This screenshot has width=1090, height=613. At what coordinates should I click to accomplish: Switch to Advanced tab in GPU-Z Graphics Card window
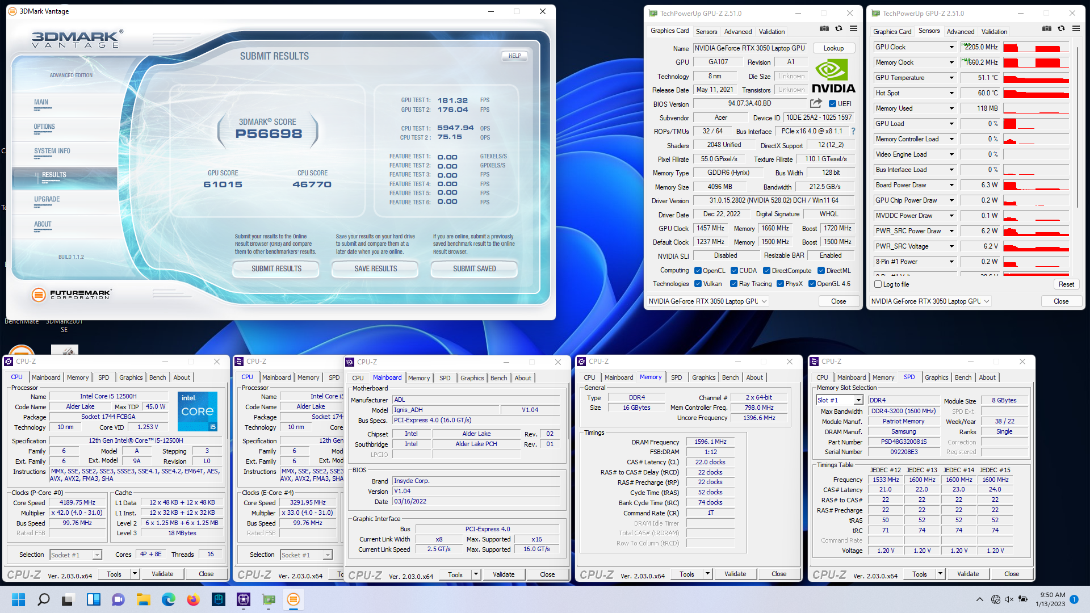click(738, 32)
